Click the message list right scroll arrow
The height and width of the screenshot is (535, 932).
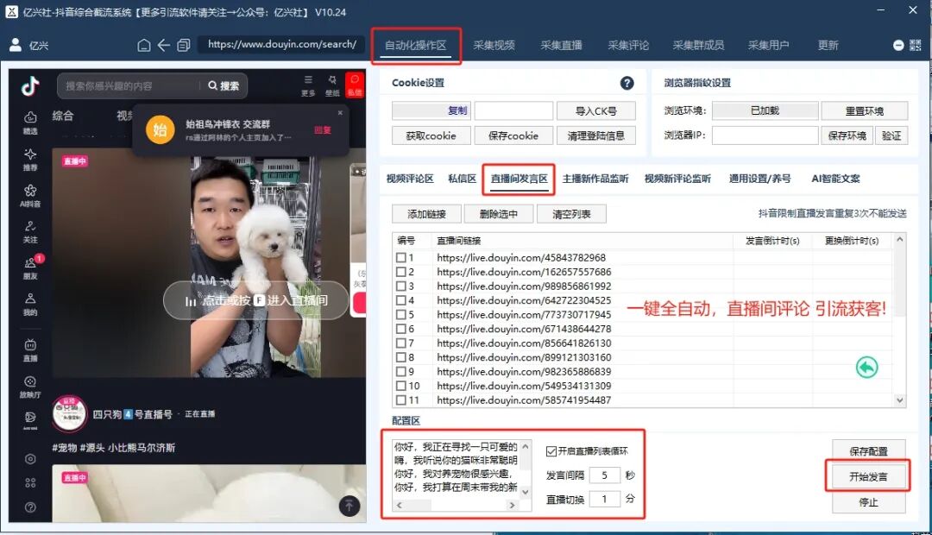pos(513,506)
